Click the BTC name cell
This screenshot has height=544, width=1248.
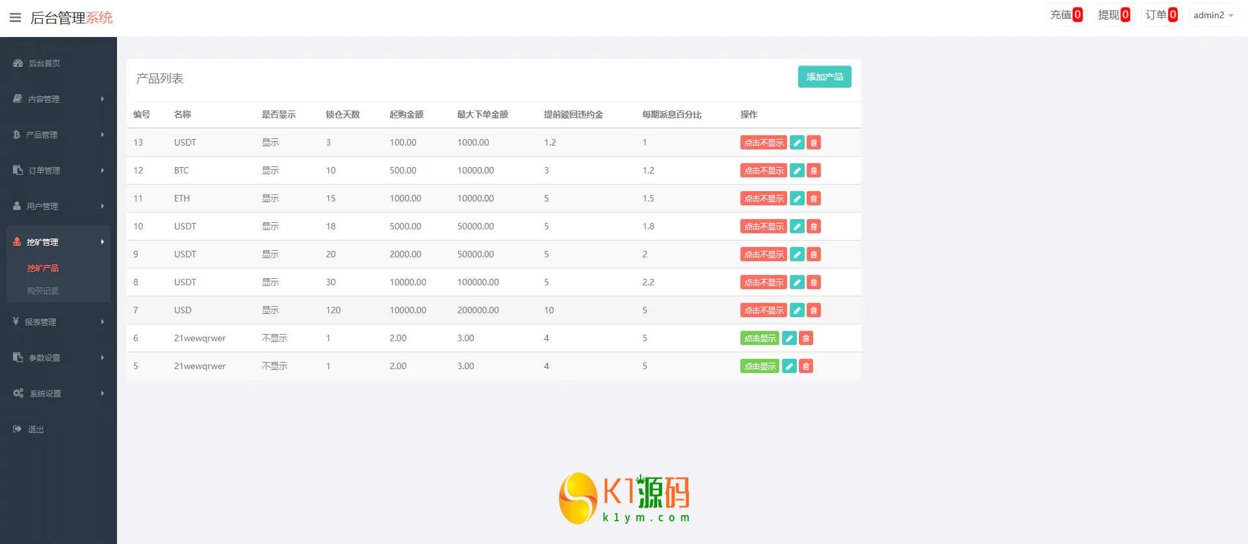pos(181,170)
